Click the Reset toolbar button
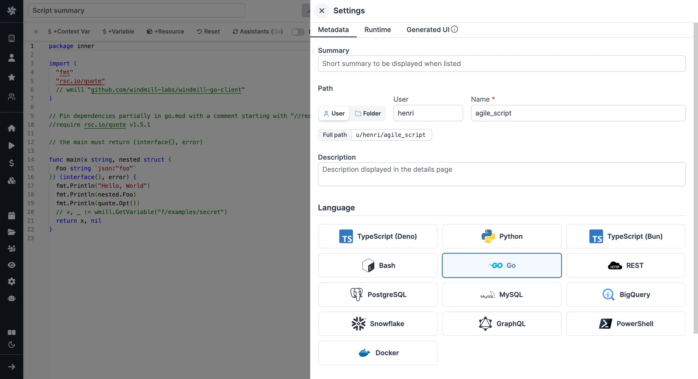 (x=208, y=31)
